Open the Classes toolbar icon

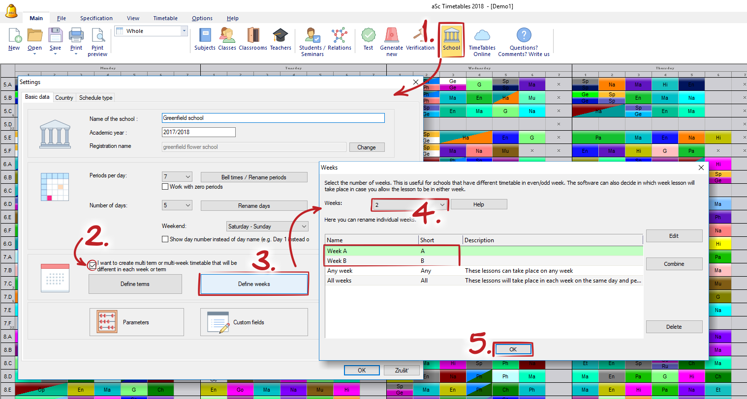(x=227, y=36)
